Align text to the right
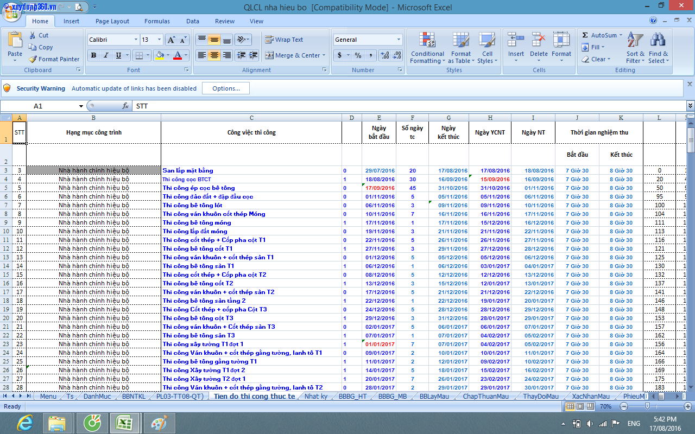This screenshot has width=695, height=434. pyautogui.click(x=227, y=55)
